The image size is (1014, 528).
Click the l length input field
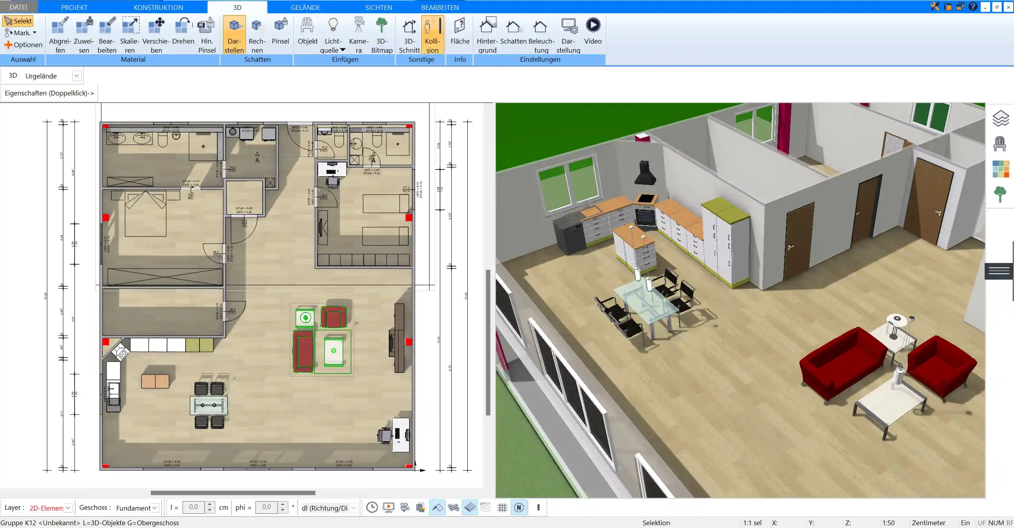(x=194, y=507)
